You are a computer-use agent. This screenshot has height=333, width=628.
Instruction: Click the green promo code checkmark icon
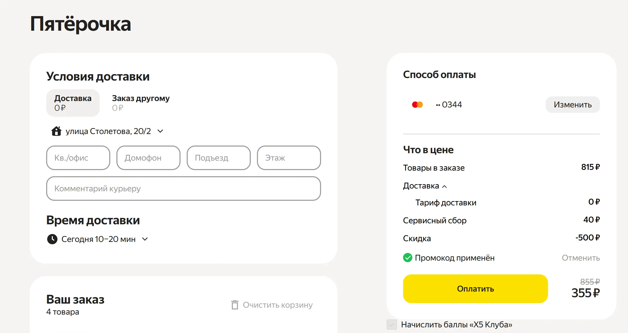pyautogui.click(x=407, y=258)
